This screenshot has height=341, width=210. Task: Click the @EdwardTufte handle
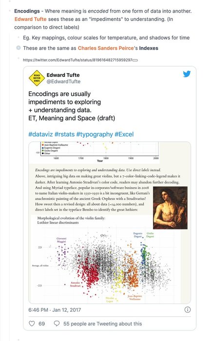pyautogui.click(x=63, y=81)
